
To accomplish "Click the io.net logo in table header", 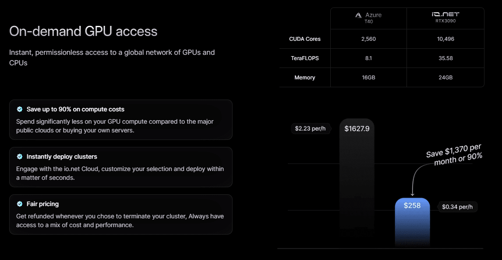I will tap(445, 14).
